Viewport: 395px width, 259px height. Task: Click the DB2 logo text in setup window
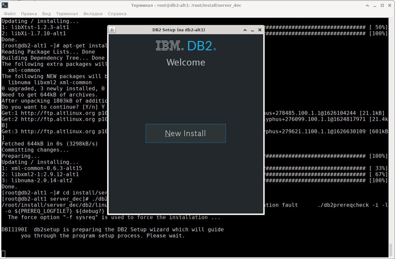point(201,46)
